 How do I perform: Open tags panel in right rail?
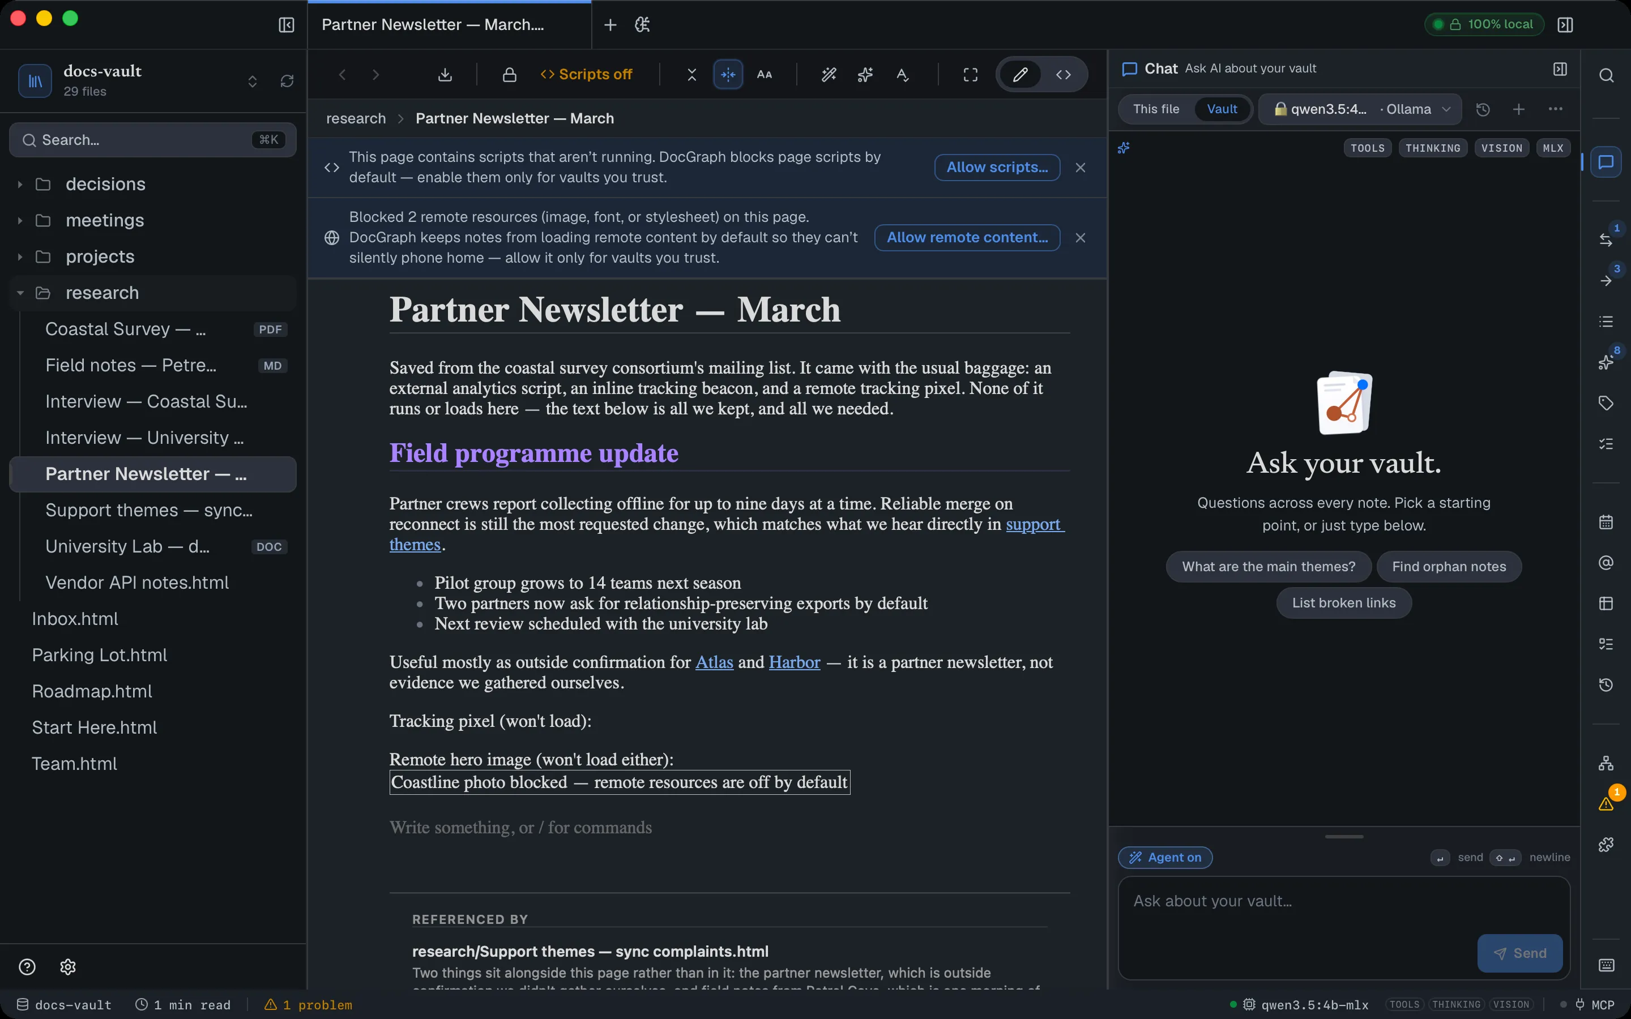(1606, 403)
